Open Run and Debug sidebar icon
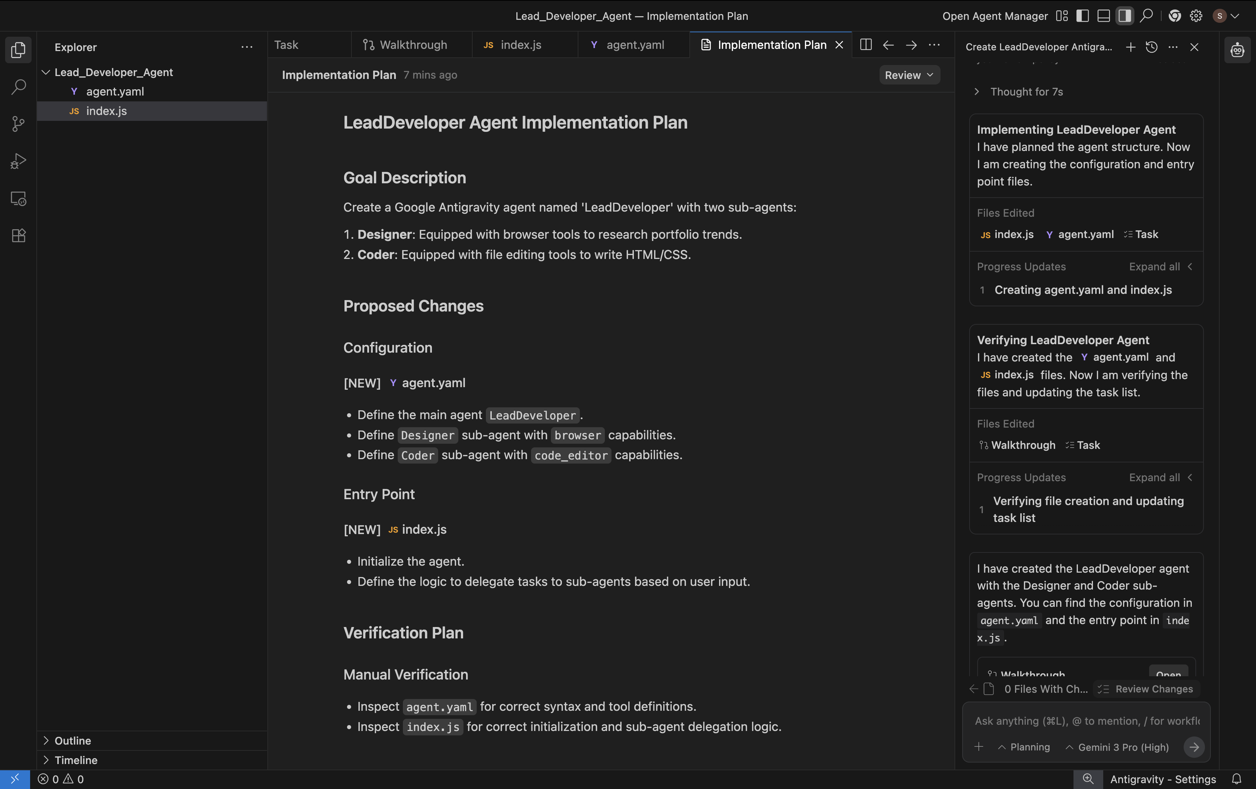The height and width of the screenshot is (789, 1256). tap(18, 161)
